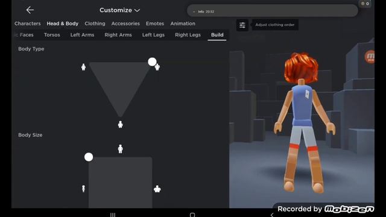Click the adjust clothing order icon

pos(242,25)
